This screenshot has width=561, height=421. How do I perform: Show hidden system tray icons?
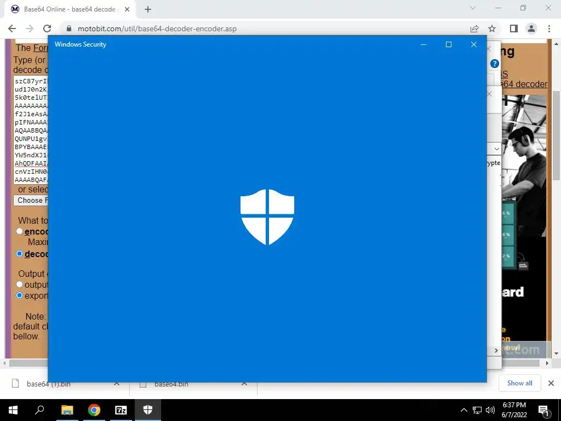463,410
